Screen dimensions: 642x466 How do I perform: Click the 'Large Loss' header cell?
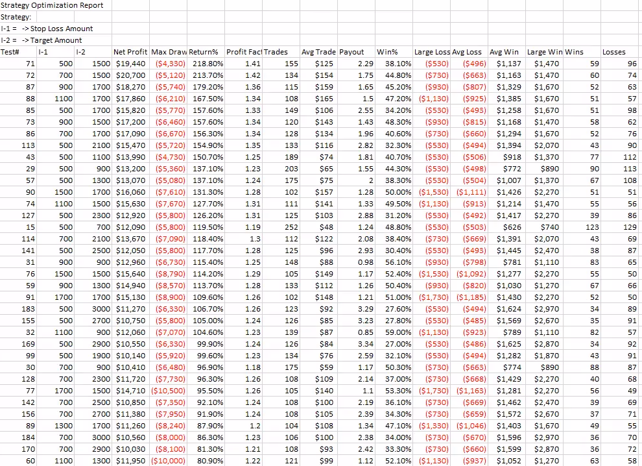tap(431, 52)
